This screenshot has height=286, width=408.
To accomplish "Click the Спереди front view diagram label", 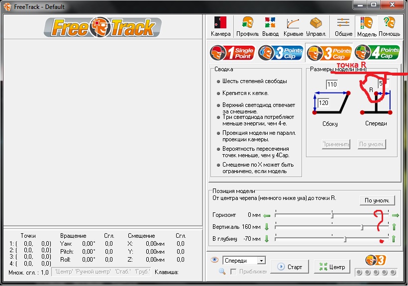I will 376,123.
